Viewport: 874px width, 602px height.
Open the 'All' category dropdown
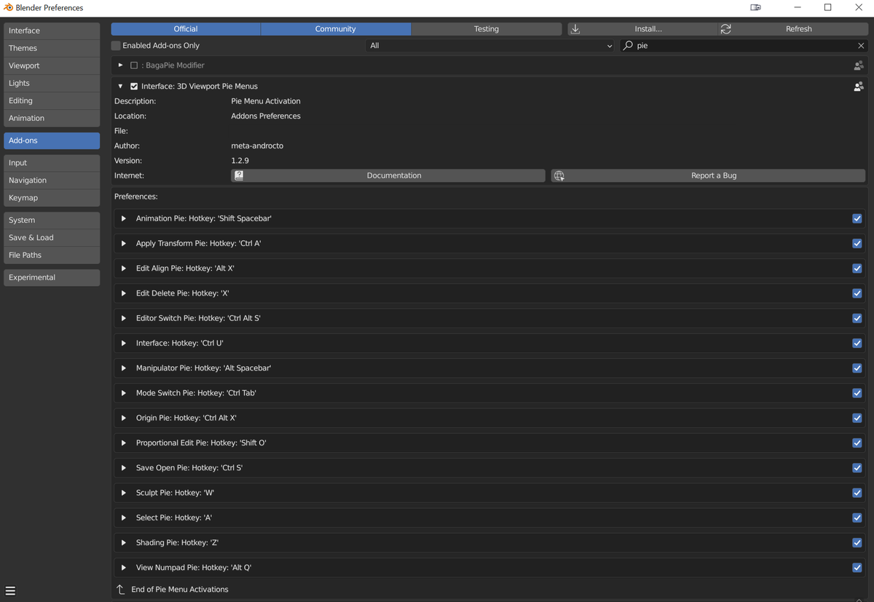491,45
